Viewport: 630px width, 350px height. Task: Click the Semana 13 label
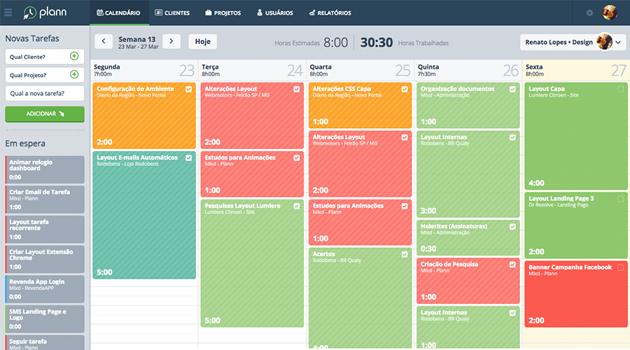pyautogui.click(x=136, y=39)
